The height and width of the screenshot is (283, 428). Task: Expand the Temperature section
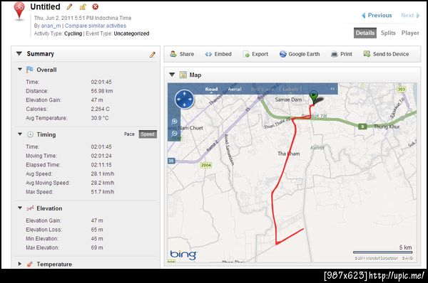coord(20,264)
